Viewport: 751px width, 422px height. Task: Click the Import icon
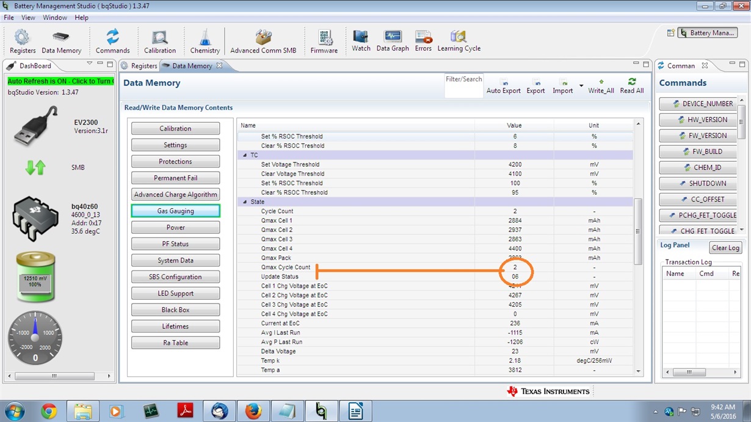(x=562, y=87)
